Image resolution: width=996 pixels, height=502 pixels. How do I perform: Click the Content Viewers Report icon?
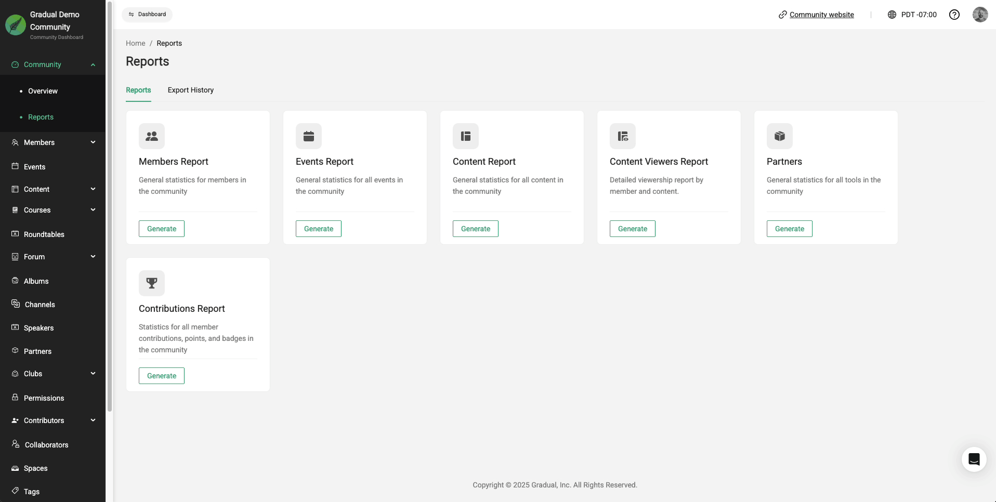[x=622, y=136]
